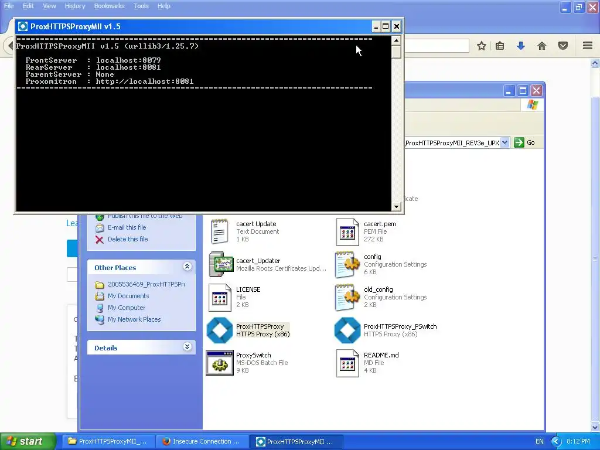
Task: Select the cacert.pem file icon
Action: [x=347, y=231]
